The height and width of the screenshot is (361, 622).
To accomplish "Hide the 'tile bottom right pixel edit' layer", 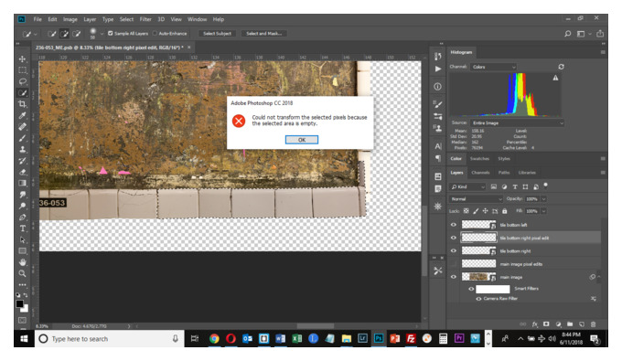I will click(454, 238).
